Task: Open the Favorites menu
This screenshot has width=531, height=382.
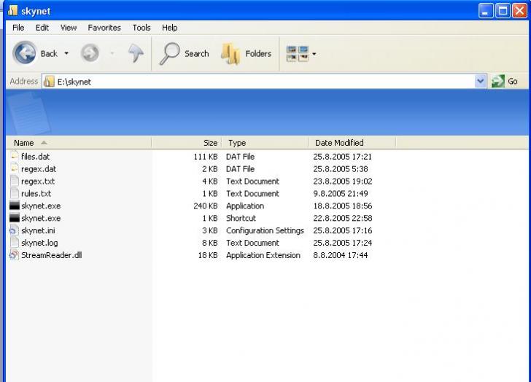Action: 104,28
